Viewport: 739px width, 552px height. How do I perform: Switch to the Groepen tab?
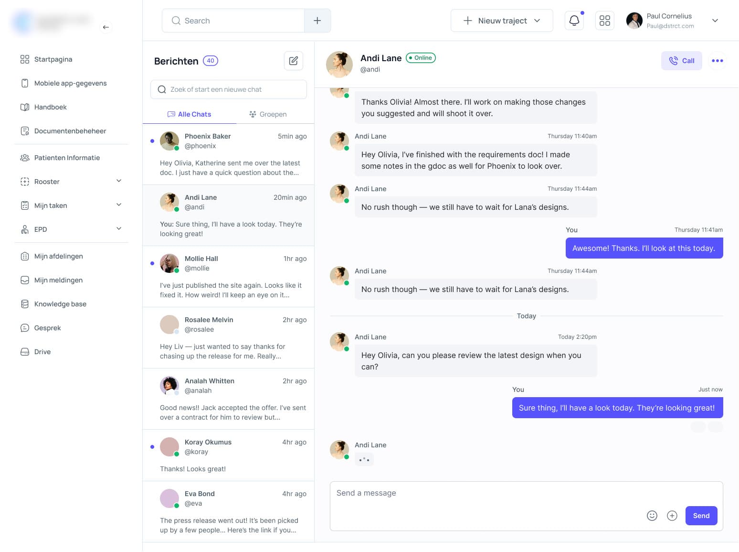coord(268,114)
